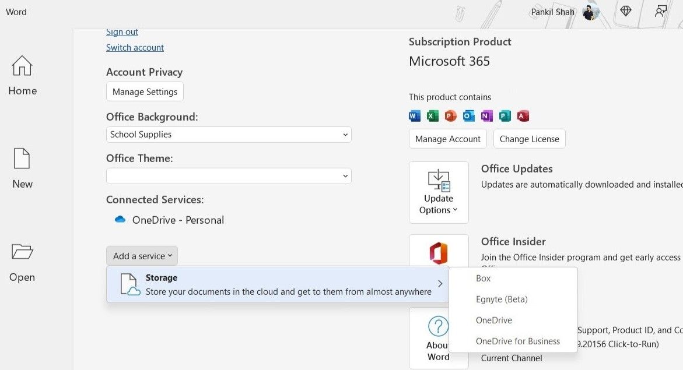Open Update Options dropdown button
The width and height of the screenshot is (683, 370).
point(439,192)
